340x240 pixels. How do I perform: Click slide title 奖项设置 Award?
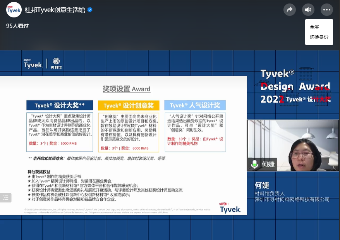(126, 89)
